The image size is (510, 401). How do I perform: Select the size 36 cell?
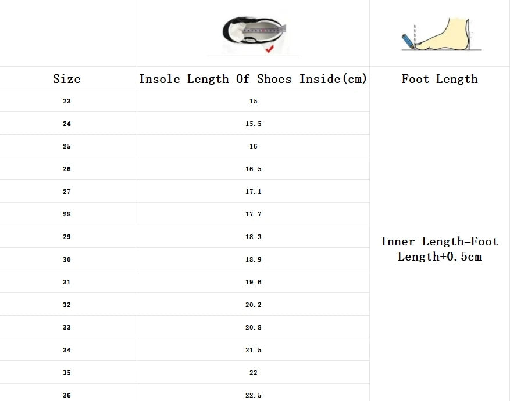pos(67,395)
